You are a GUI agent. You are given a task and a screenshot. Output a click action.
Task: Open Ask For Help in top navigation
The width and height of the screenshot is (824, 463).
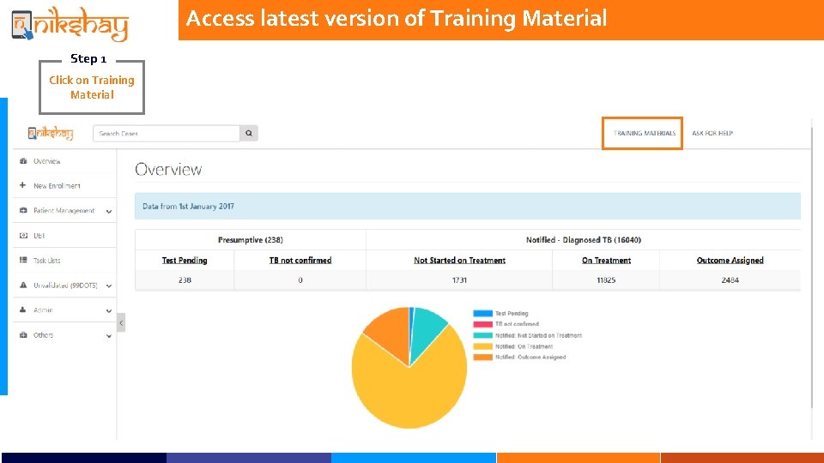tap(712, 134)
